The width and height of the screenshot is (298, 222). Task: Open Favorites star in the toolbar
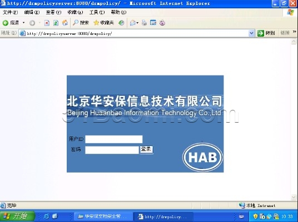tap(96, 23)
